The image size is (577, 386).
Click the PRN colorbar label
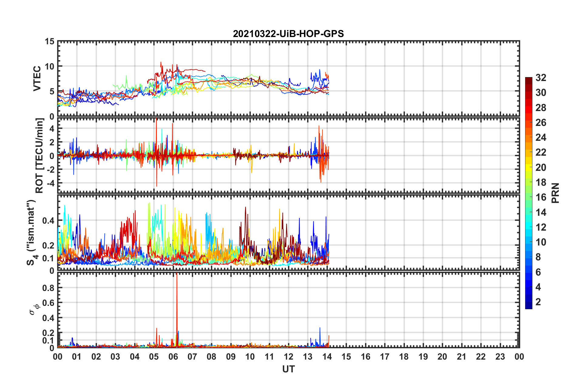point(555,193)
